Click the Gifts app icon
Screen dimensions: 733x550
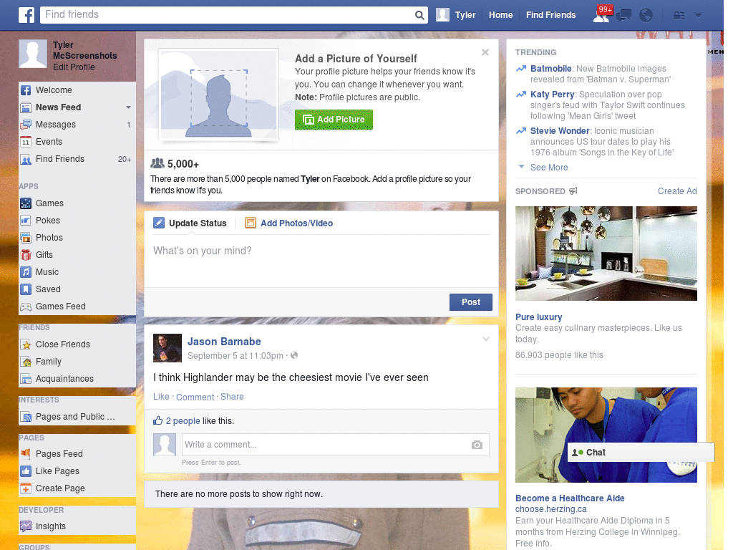[x=26, y=255]
